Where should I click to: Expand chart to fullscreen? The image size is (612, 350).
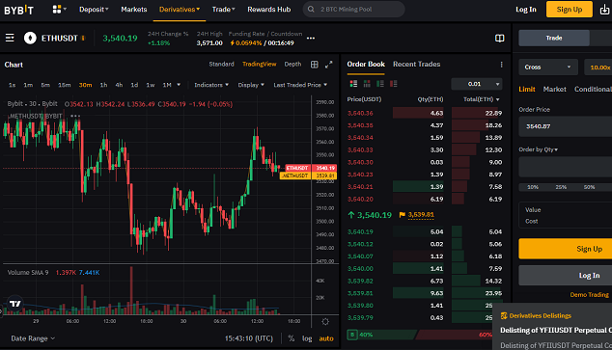pyautogui.click(x=328, y=65)
